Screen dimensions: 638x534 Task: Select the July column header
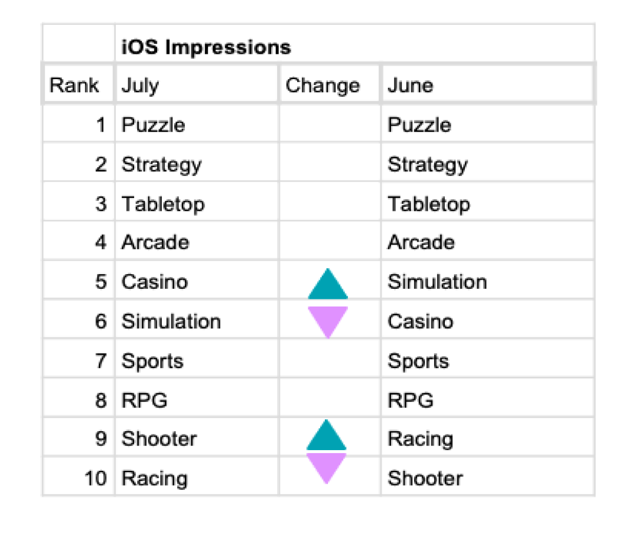(197, 84)
